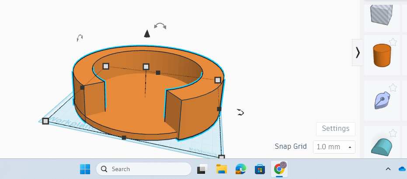Image resolution: width=407 pixels, height=179 pixels.
Task: Launch File Explorer from the taskbar
Action: [221, 169]
